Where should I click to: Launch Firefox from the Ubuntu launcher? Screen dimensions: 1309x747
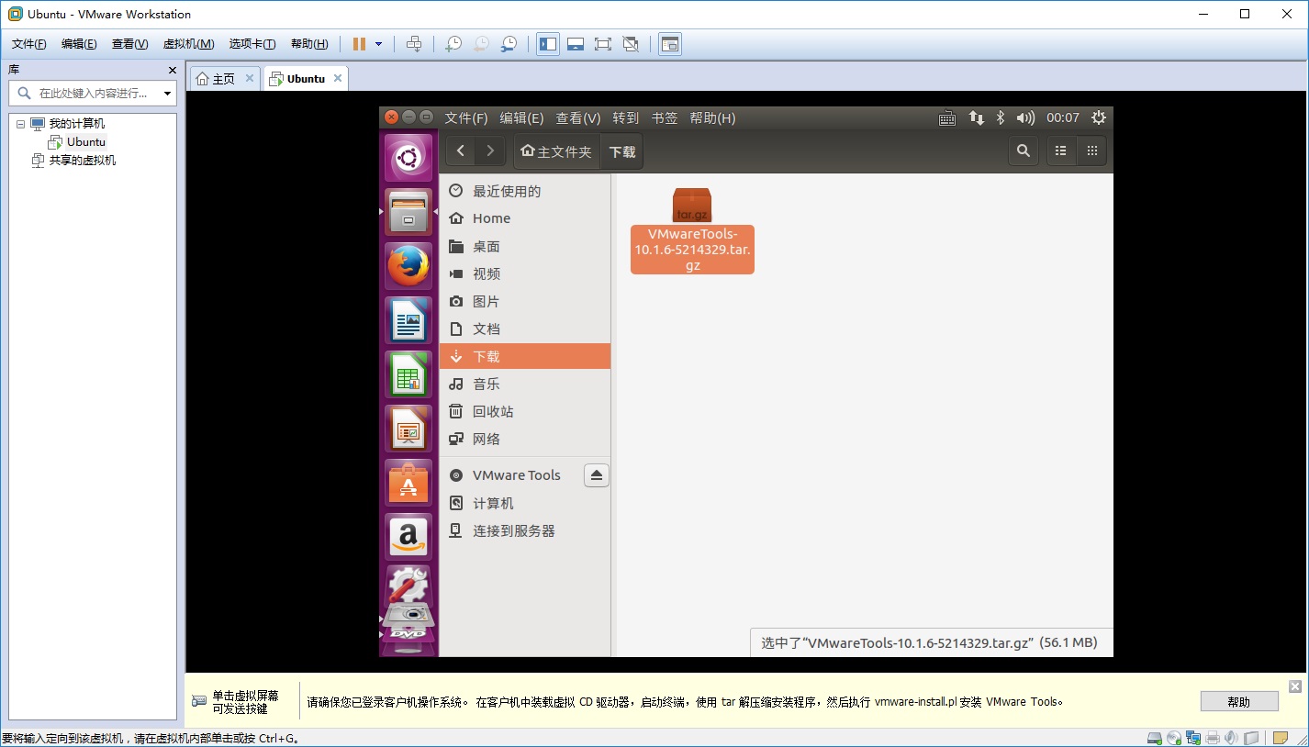tap(408, 266)
